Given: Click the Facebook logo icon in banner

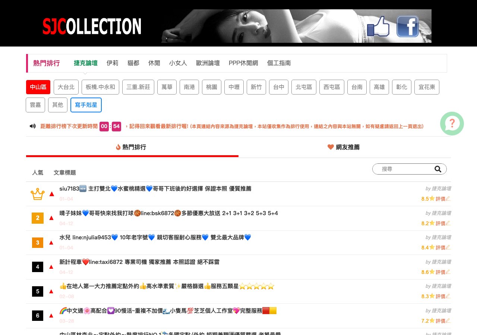Looking at the screenshot, I should [407, 26].
